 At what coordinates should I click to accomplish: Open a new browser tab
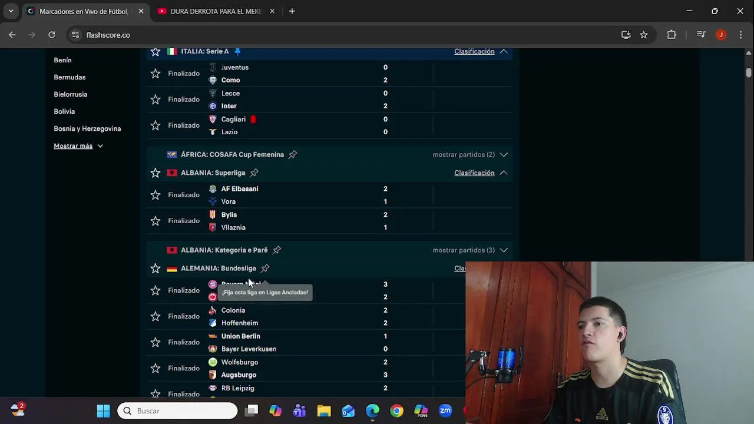click(292, 11)
